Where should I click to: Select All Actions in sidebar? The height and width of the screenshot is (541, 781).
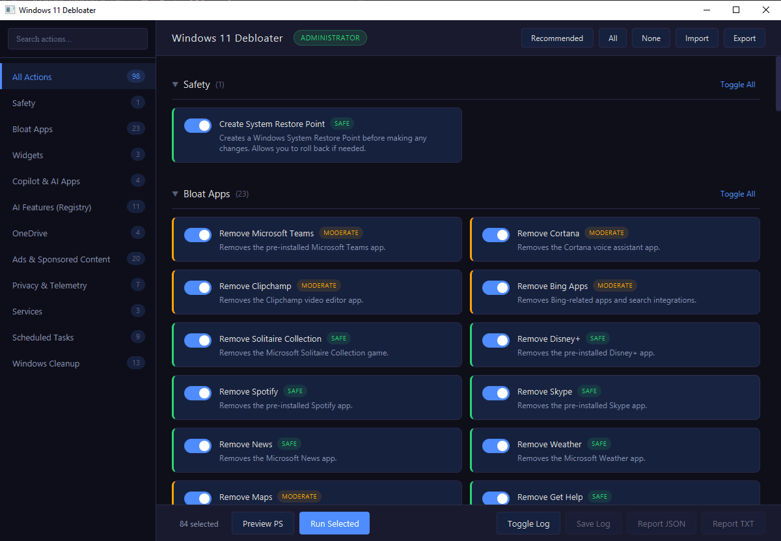[x=78, y=77]
